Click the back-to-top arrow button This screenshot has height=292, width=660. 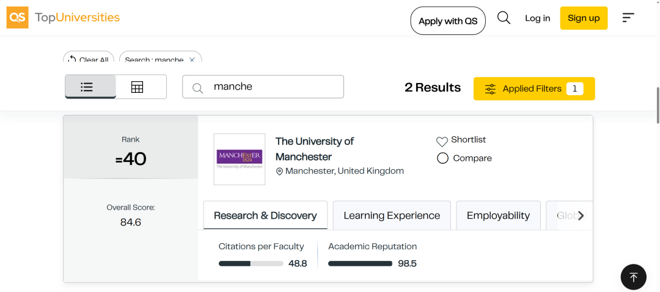pyautogui.click(x=634, y=277)
